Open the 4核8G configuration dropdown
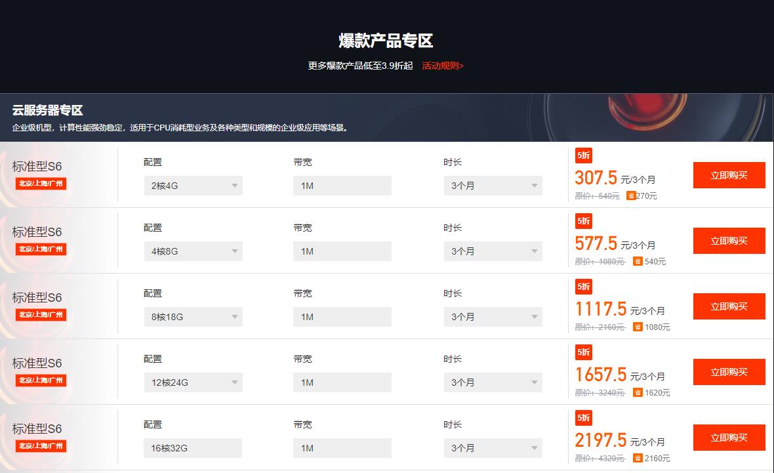This screenshot has width=774, height=473. click(193, 251)
